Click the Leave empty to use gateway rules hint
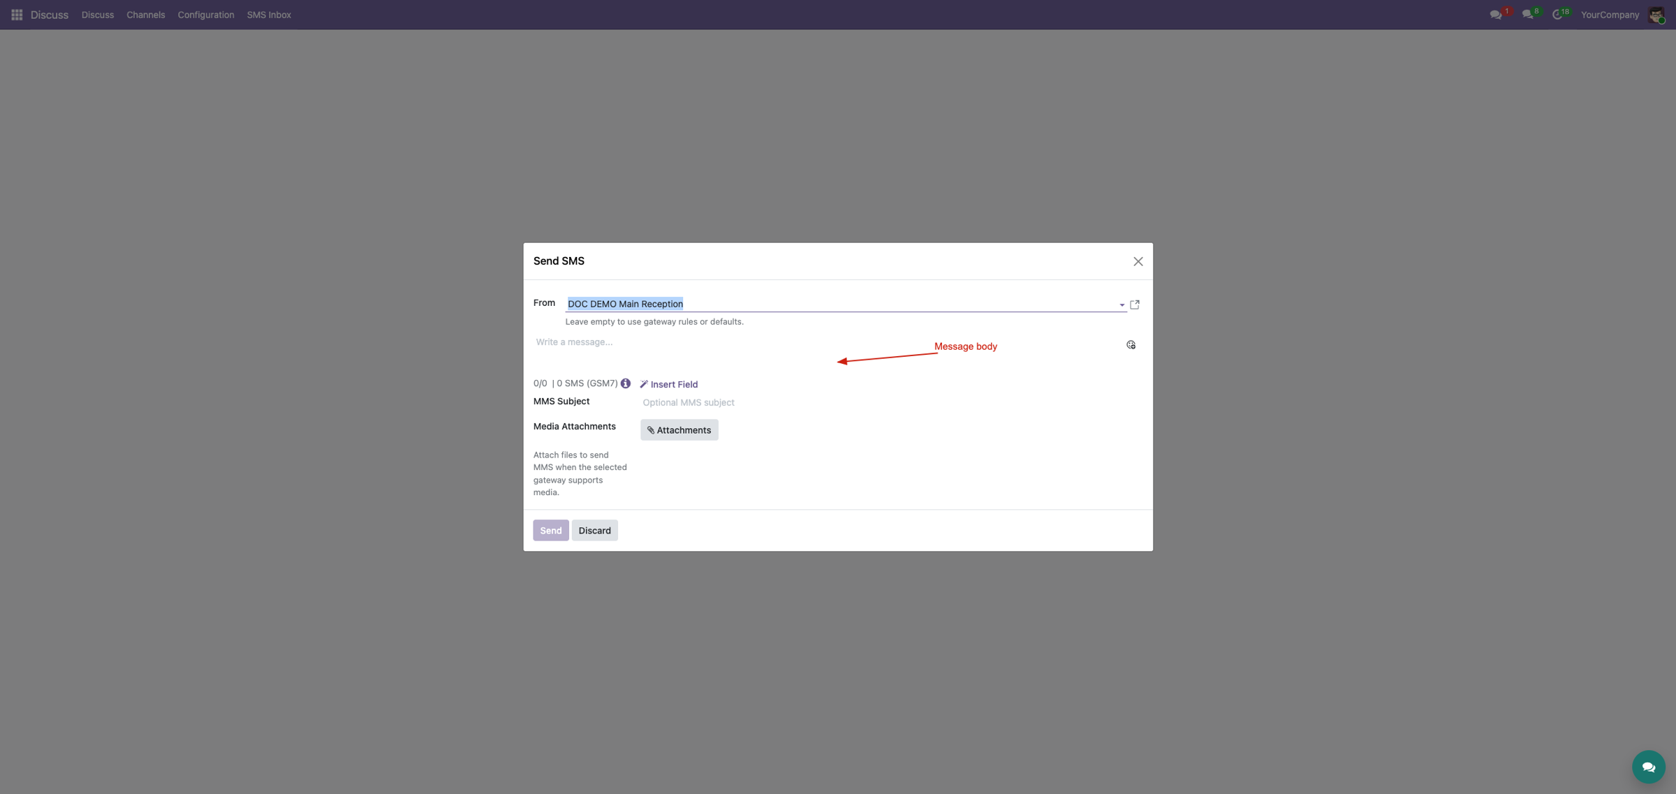 click(x=654, y=322)
